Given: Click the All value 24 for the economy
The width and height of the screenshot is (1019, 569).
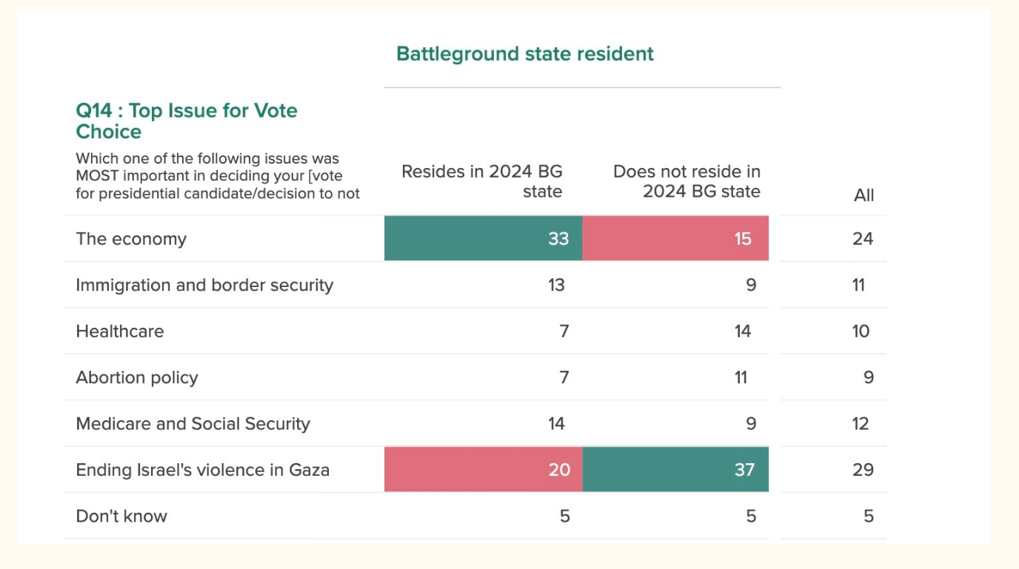Looking at the screenshot, I should click(x=863, y=239).
